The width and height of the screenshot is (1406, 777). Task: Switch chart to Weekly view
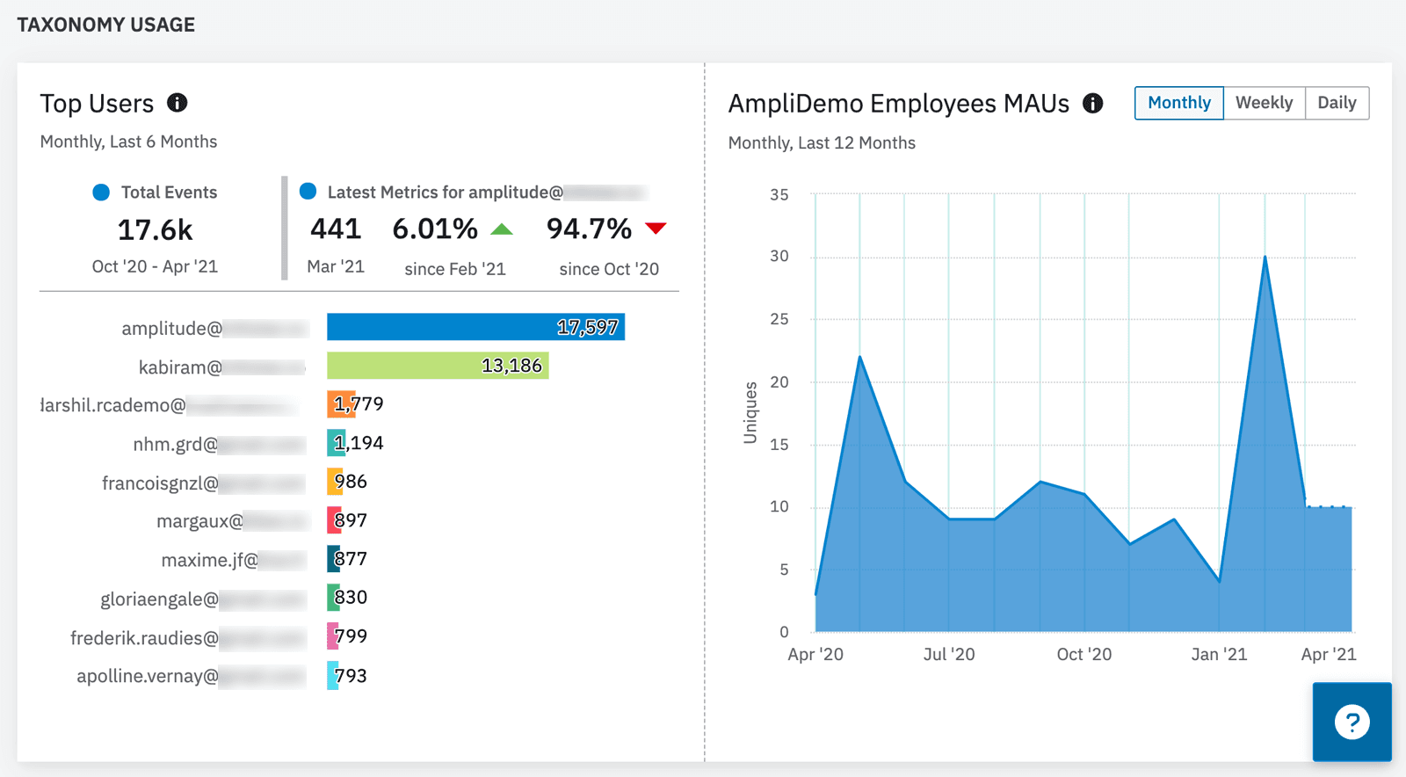click(1264, 103)
